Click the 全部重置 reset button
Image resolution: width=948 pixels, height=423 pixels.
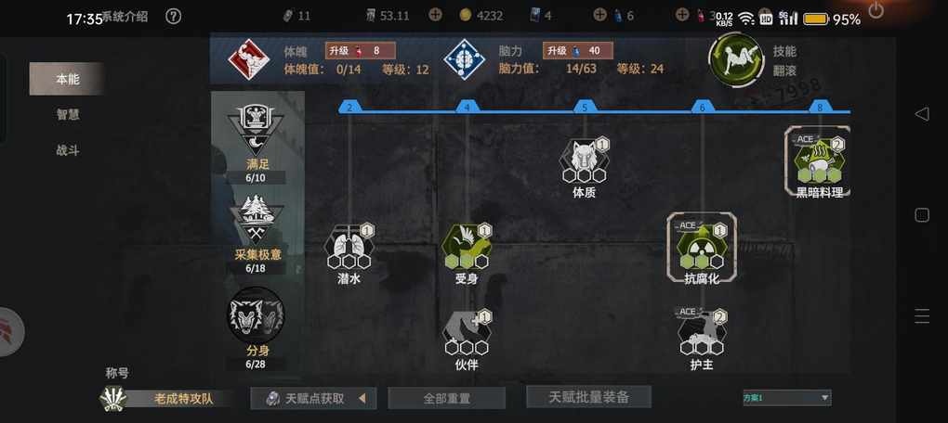(x=447, y=398)
